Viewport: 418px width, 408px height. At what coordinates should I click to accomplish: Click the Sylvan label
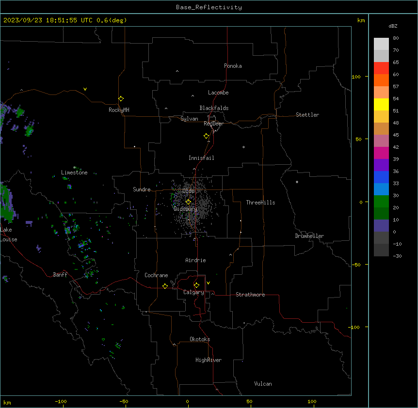(189, 119)
